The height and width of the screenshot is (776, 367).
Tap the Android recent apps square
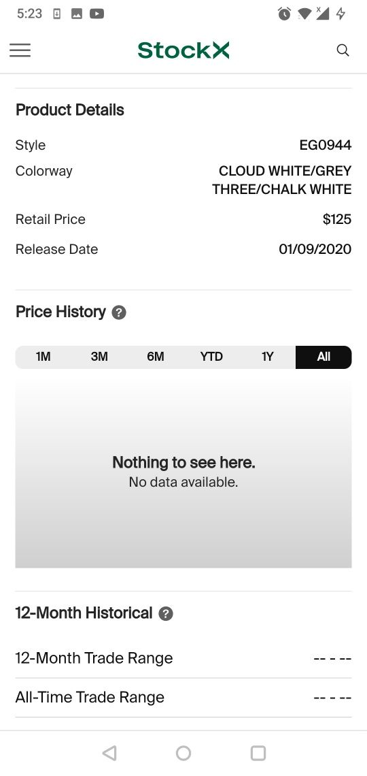[x=258, y=753]
